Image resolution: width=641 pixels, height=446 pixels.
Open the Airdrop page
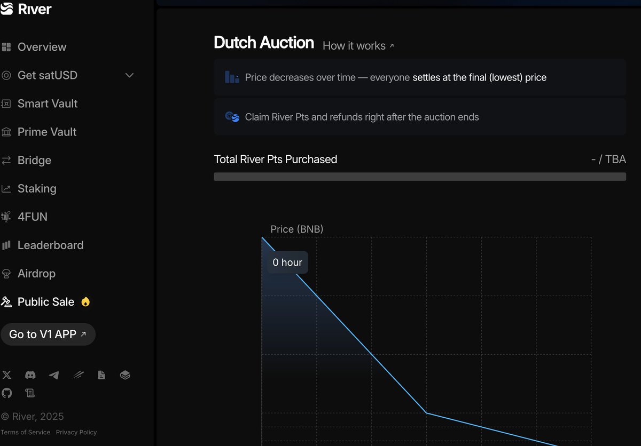tap(36, 273)
